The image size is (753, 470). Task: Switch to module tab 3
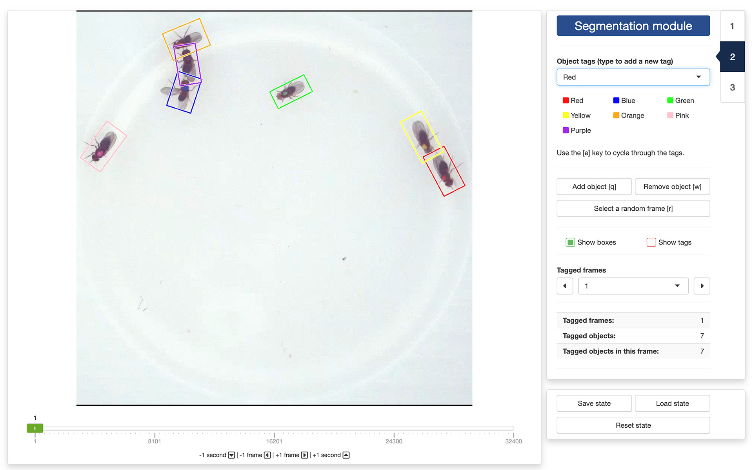tap(732, 87)
